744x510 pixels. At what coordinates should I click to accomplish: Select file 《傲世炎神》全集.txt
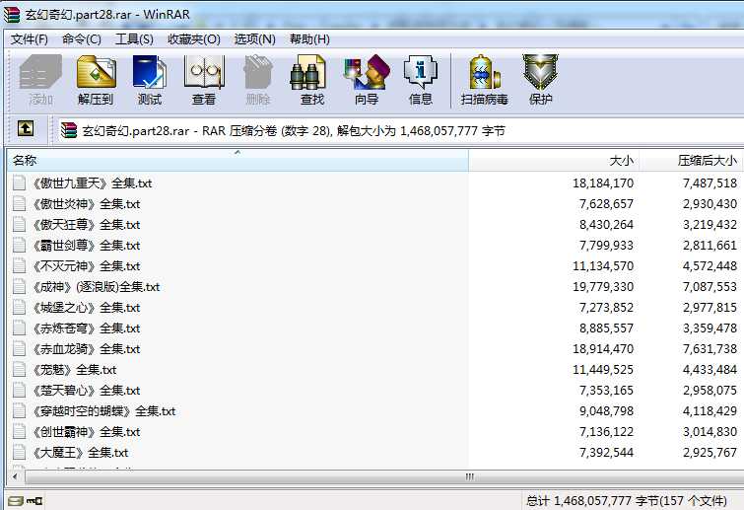87,204
